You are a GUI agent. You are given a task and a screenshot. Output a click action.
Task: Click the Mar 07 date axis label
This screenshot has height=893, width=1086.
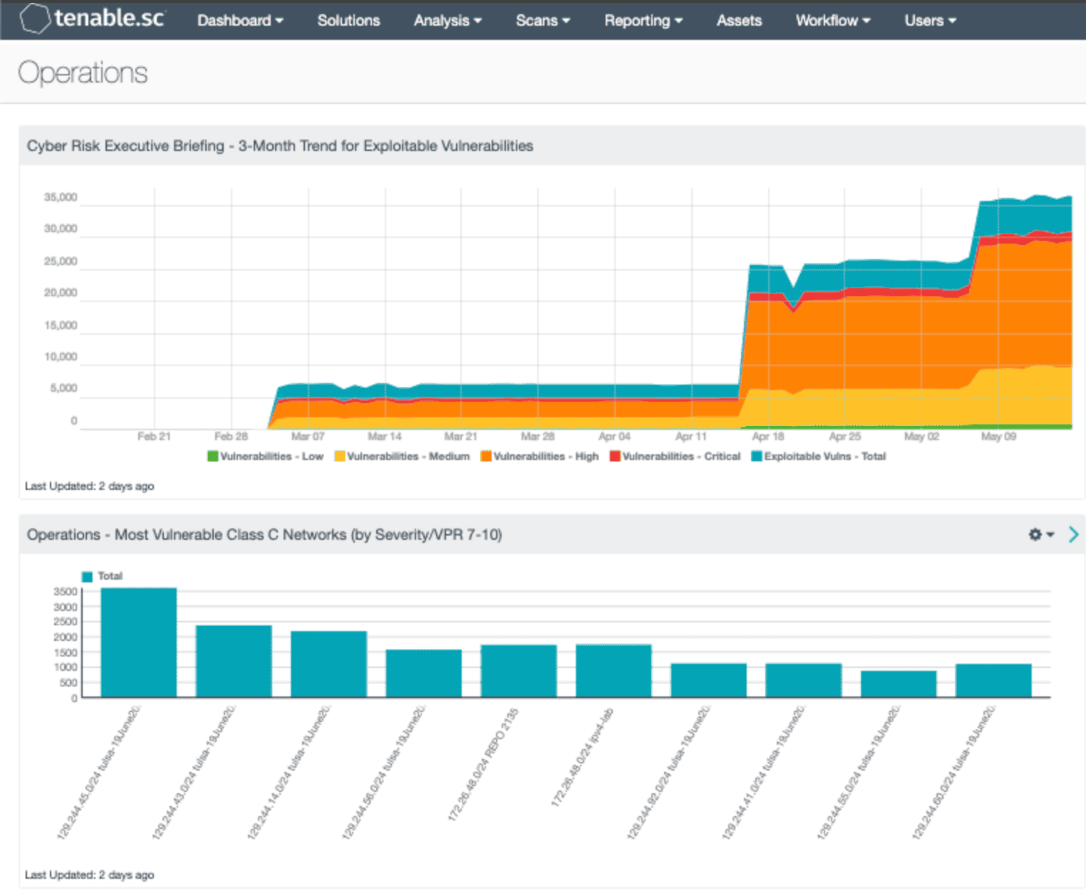pos(308,437)
